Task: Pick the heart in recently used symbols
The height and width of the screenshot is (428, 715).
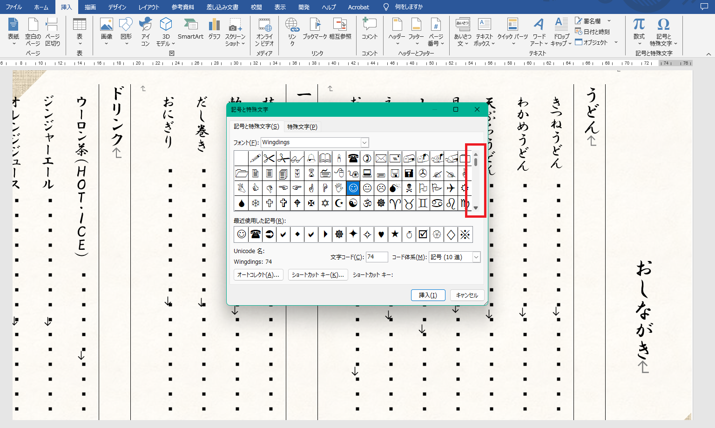Action: 381,234
